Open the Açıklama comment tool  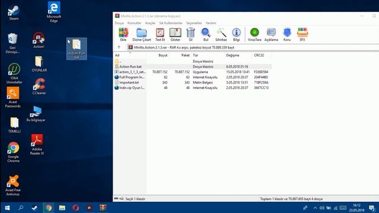271,34
